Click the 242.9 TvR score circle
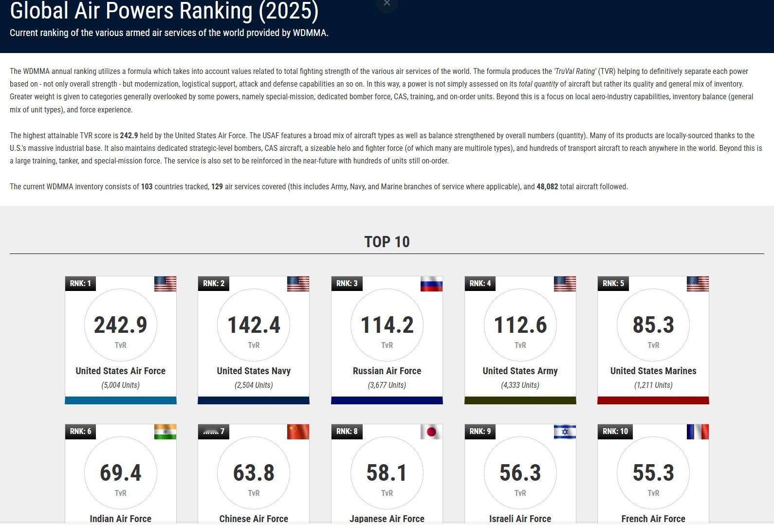 point(121,325)
